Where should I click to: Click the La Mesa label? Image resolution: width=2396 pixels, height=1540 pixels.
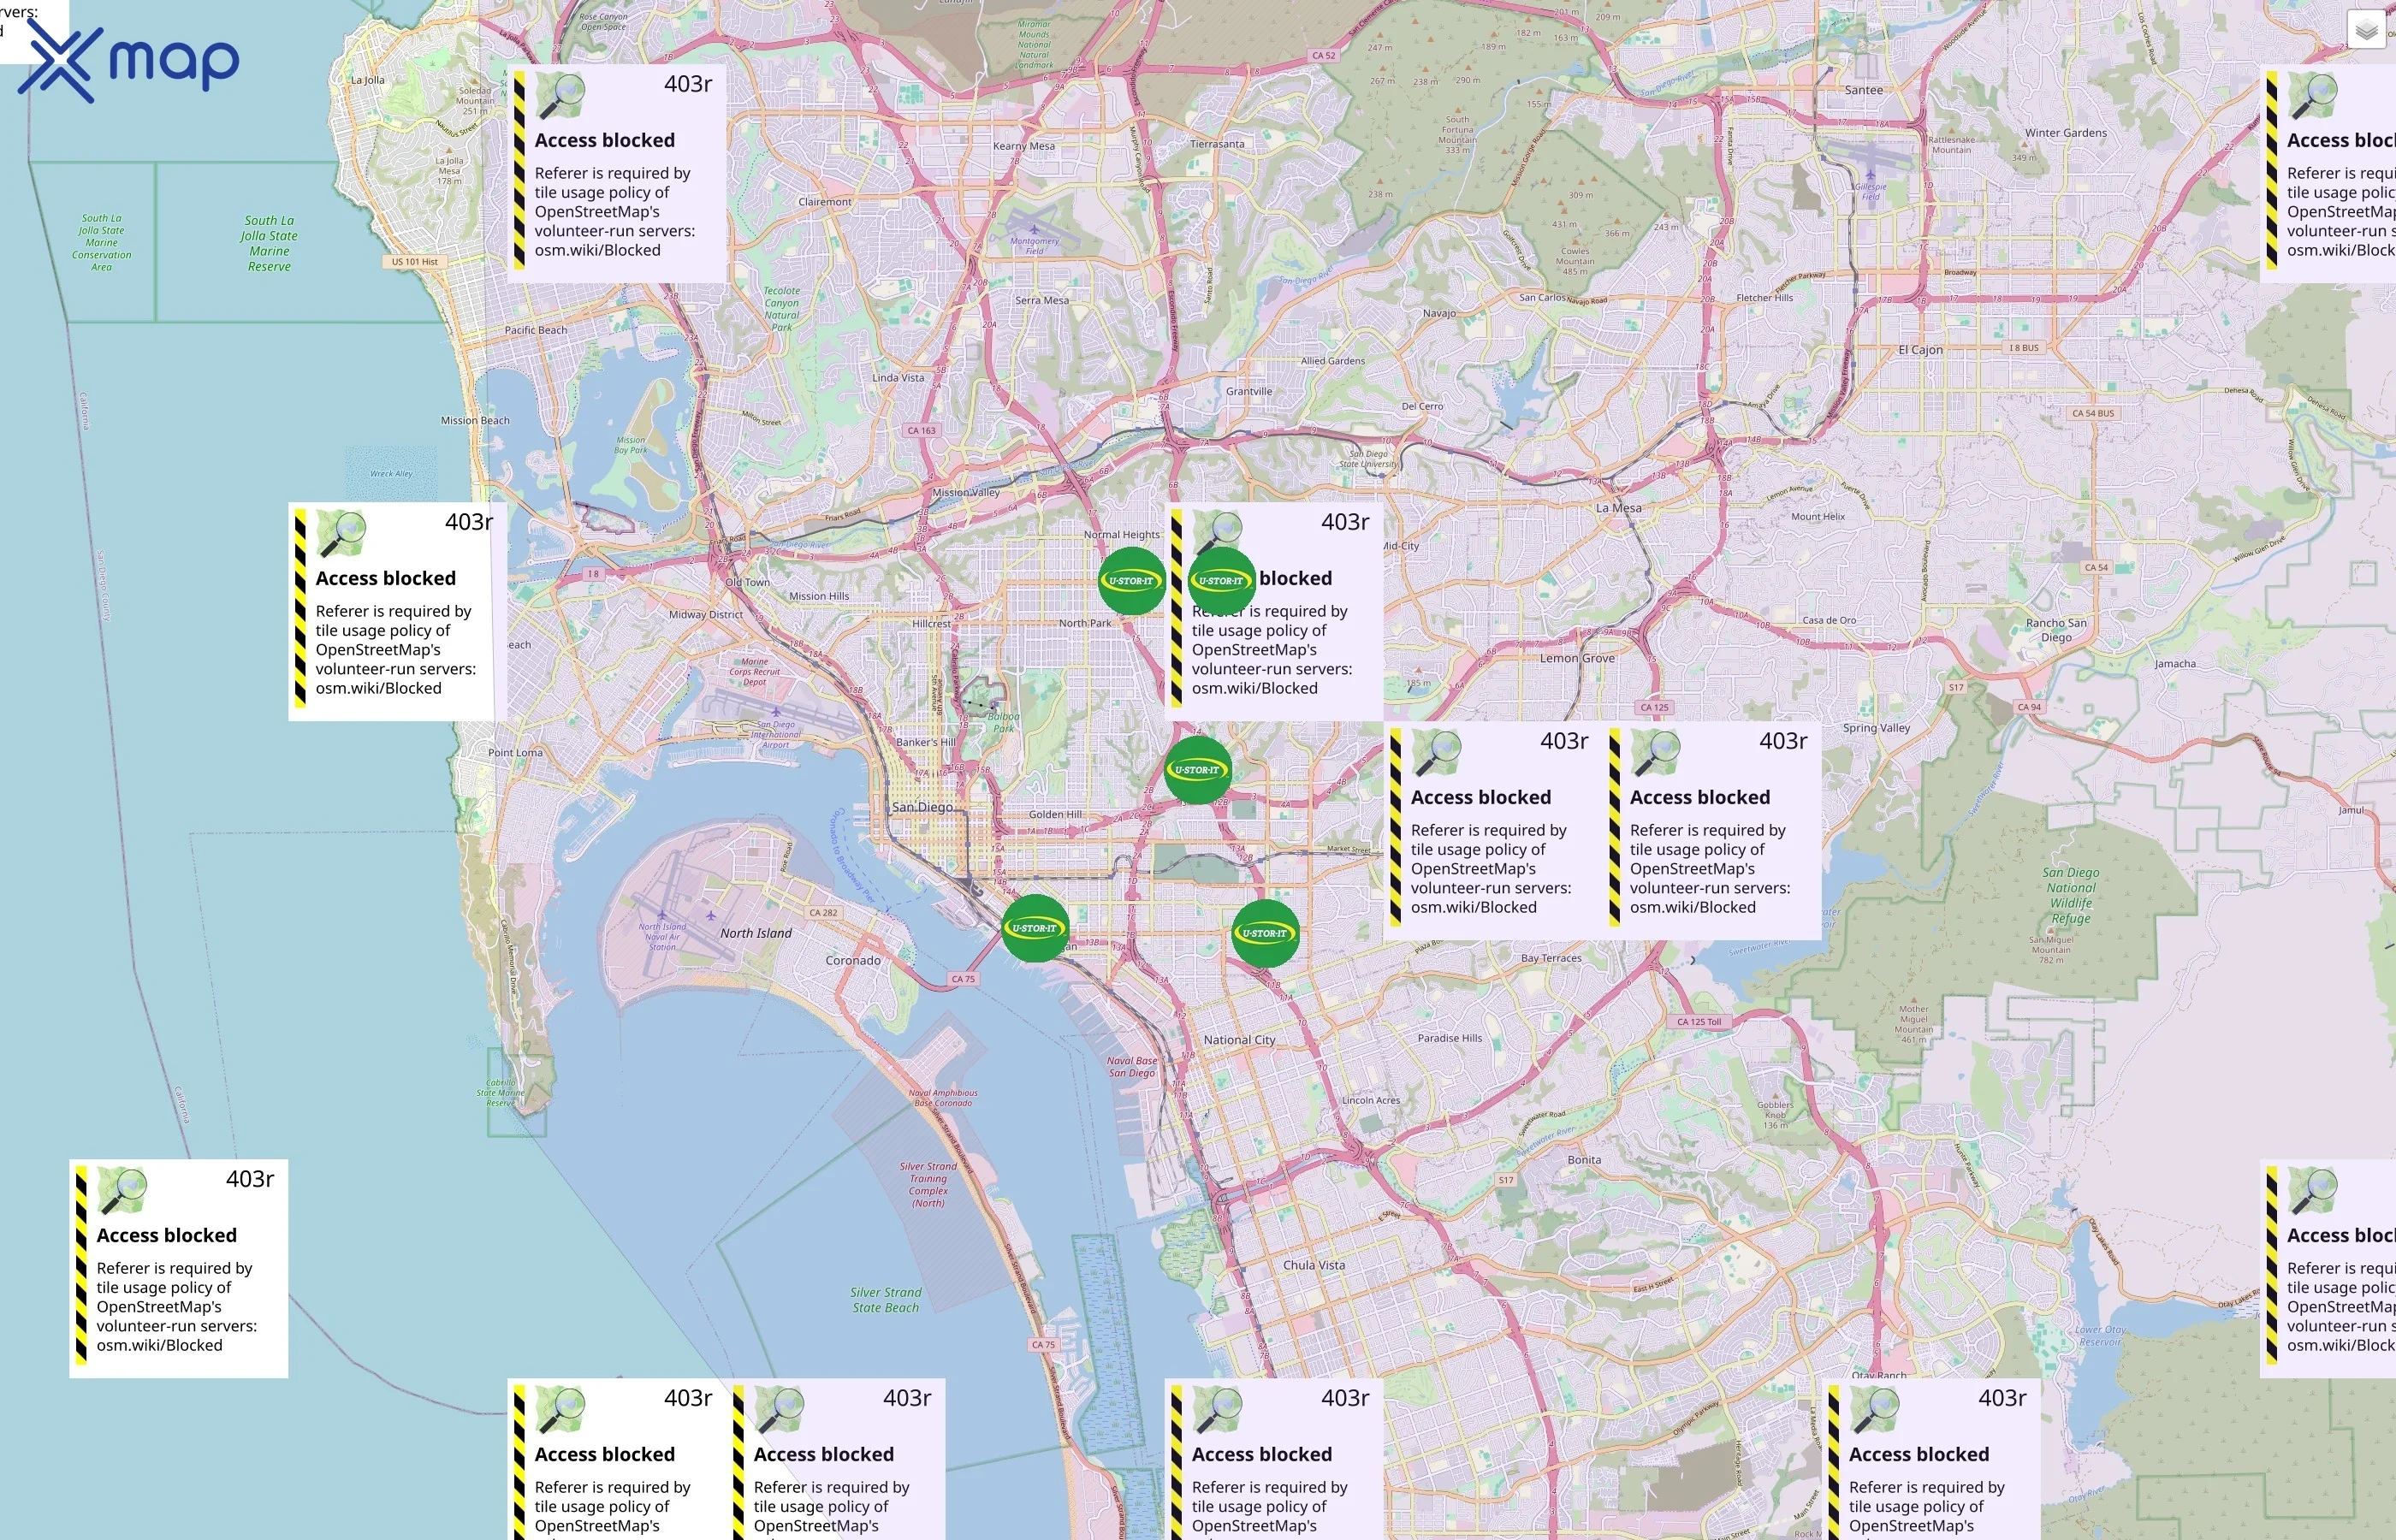(1618, 508)
